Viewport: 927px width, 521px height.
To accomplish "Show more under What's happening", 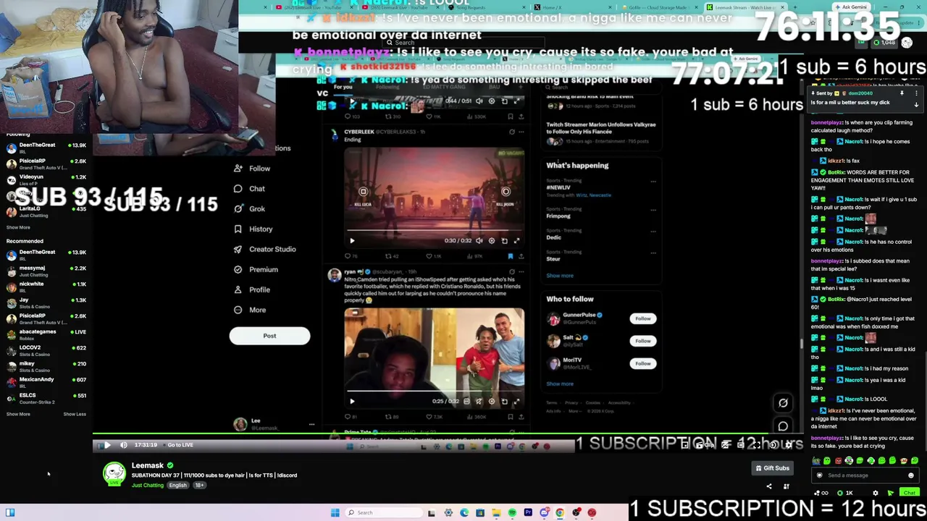I will 560,276.
